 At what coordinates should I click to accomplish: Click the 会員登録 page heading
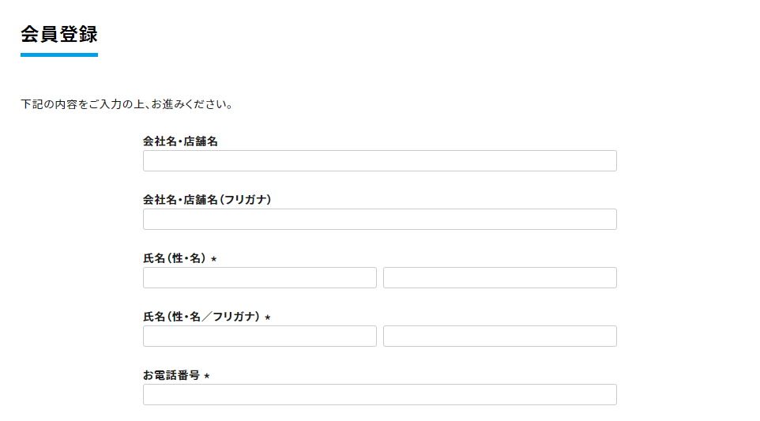click(59, 35)
